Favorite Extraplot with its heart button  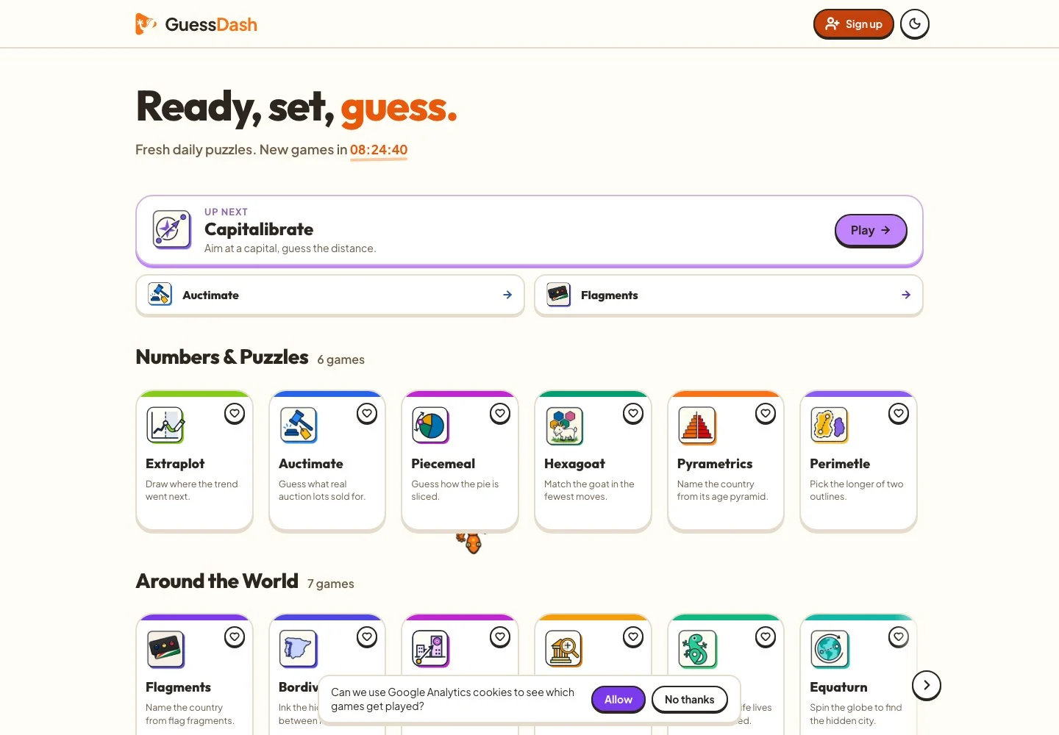[x=235, y=414]
